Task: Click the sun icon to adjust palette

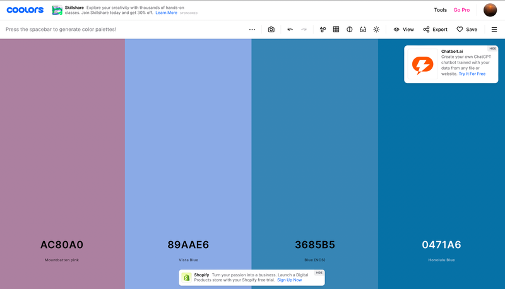Action: [376, 30]
